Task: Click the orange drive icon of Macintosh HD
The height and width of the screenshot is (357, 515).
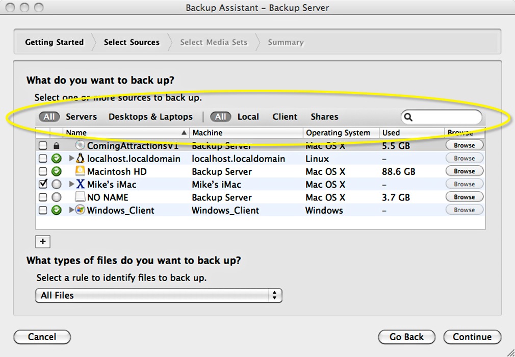Action: (x=80, y=171)
